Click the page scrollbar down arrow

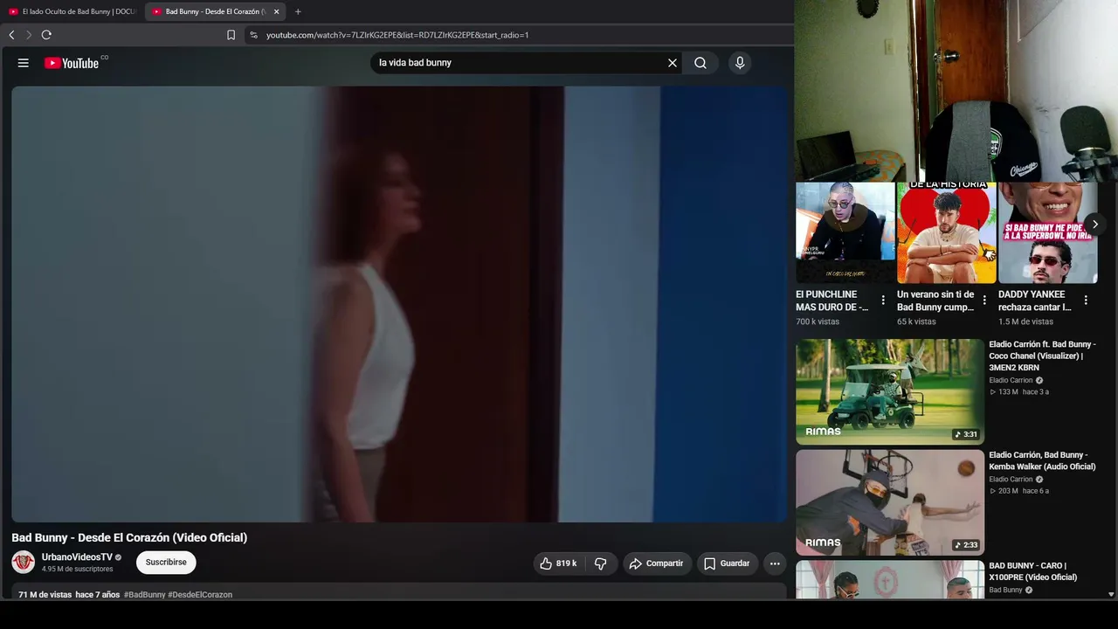(x=1111, y=594)
